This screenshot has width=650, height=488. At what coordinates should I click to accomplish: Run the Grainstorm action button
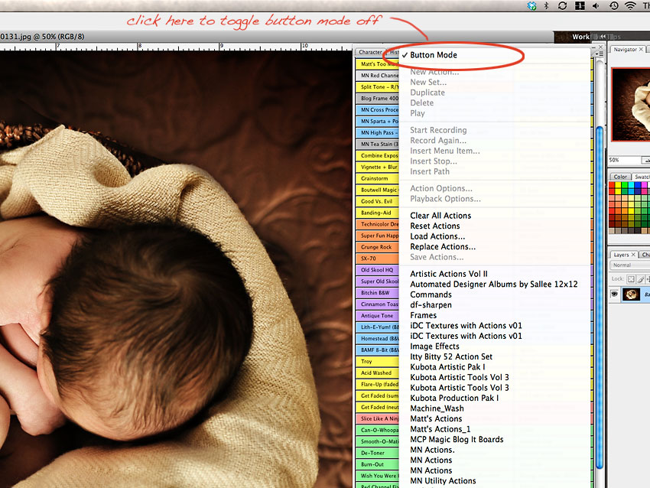click(377, 178)
